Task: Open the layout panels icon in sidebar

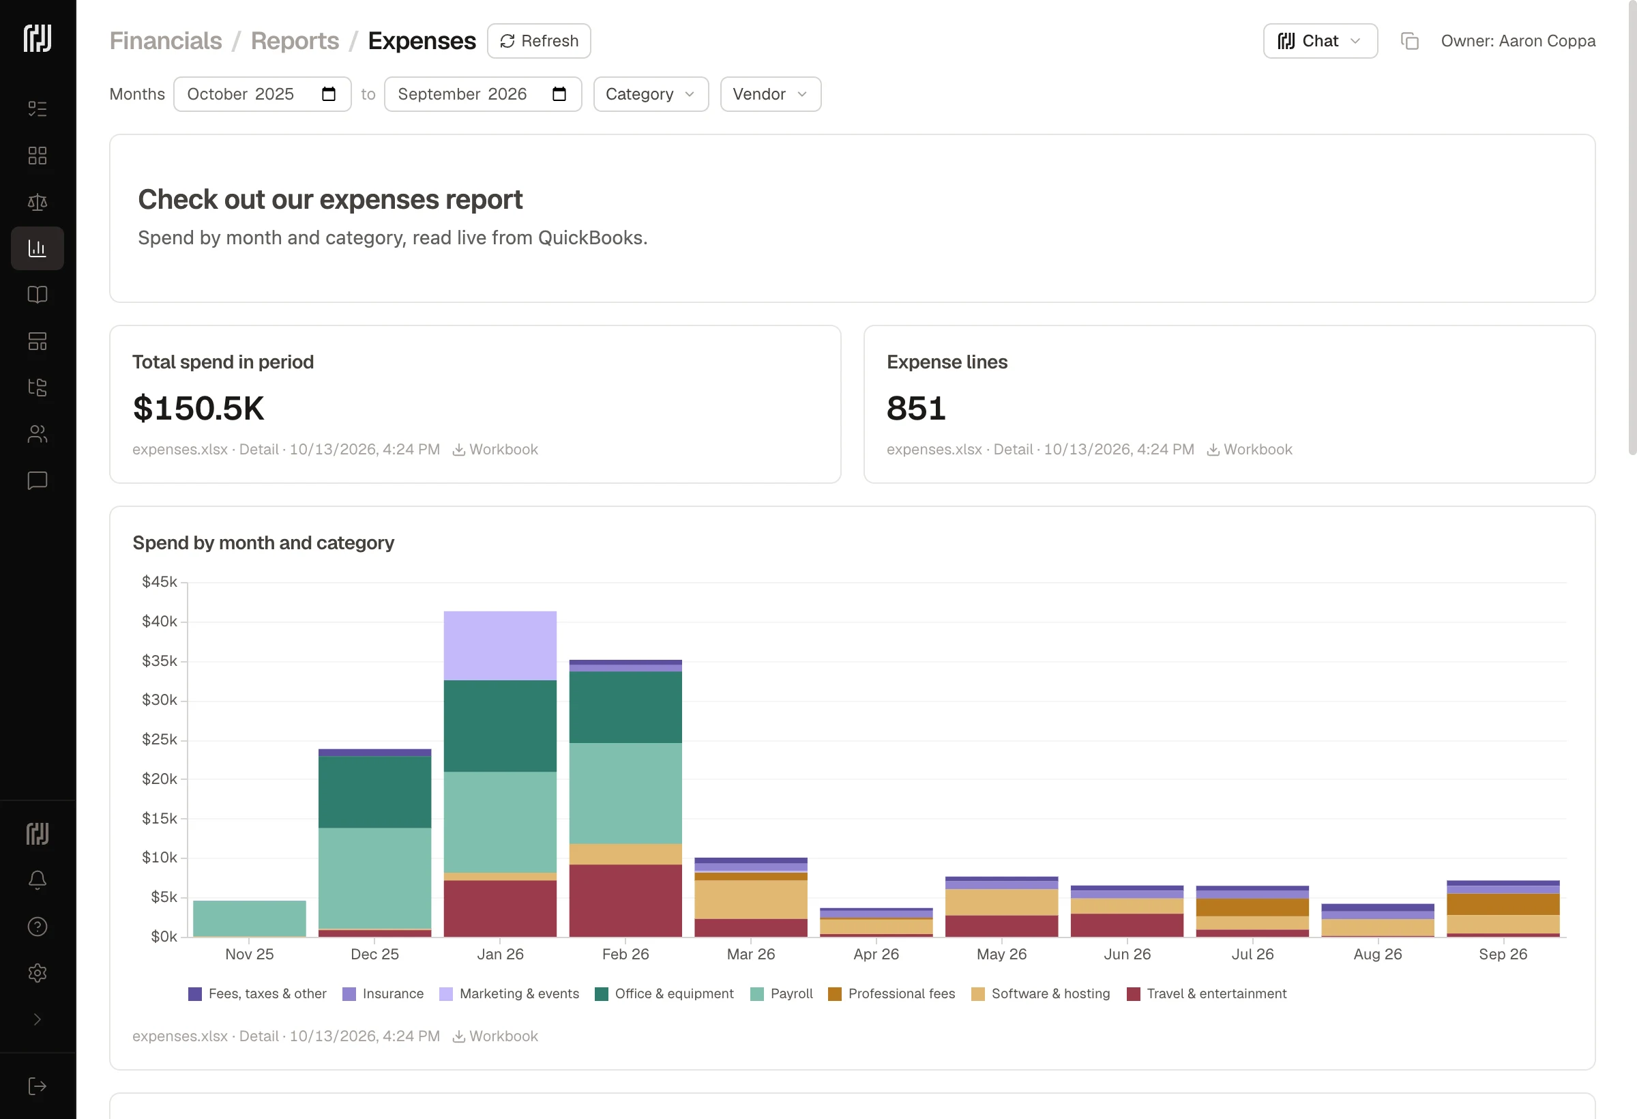Action: pos(38,341)
